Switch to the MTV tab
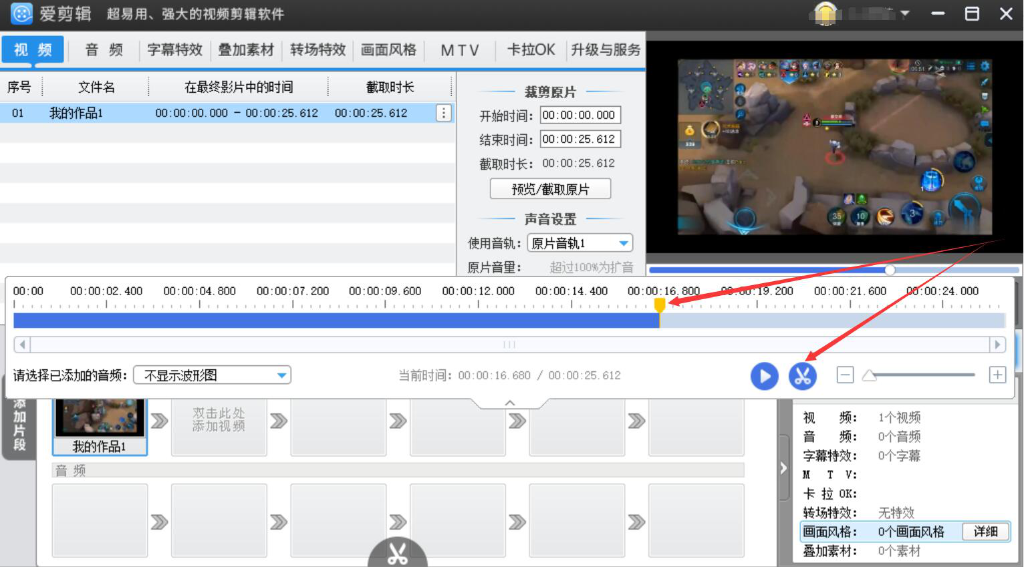 coord(460,49)
